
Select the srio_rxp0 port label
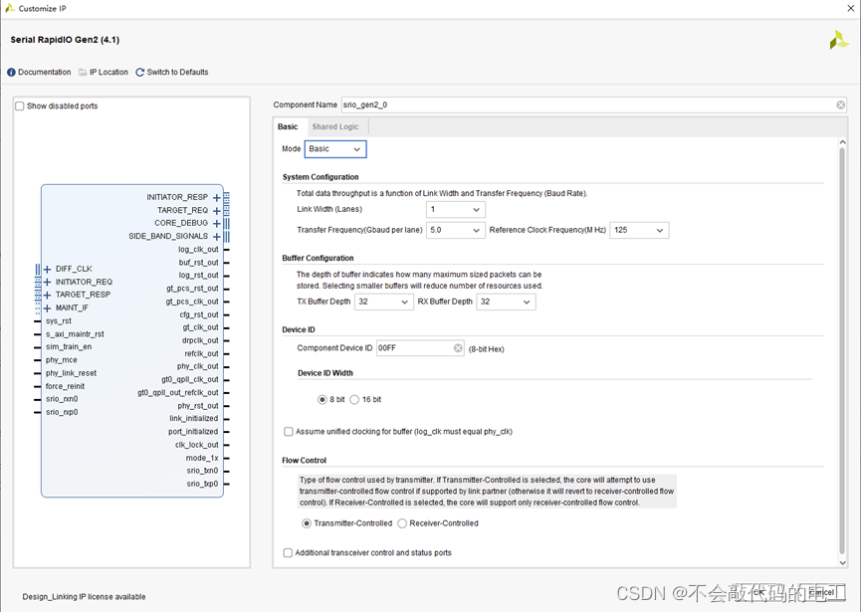tap(62, 412)
